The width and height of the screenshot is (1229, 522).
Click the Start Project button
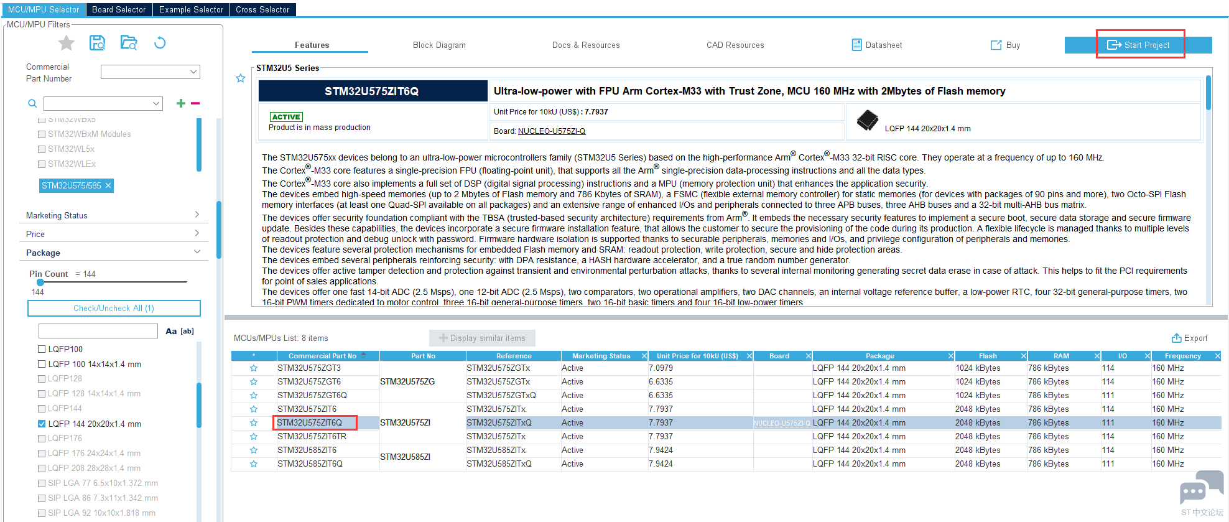click(x=1138, y=45)
